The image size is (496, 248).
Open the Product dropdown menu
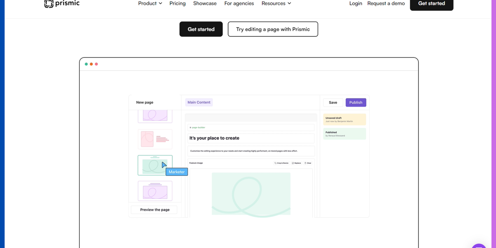point(150,3)
